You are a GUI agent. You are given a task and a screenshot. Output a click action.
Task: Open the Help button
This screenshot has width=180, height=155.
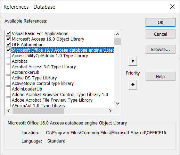[x=161, y=76]
